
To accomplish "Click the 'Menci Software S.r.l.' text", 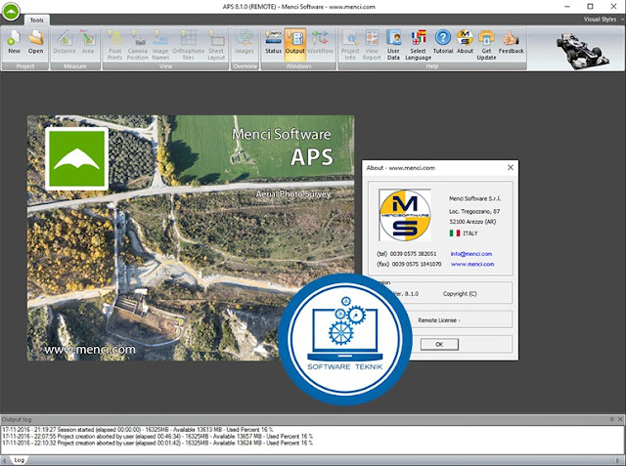I will pyautogui.click(x=474, y=198).
